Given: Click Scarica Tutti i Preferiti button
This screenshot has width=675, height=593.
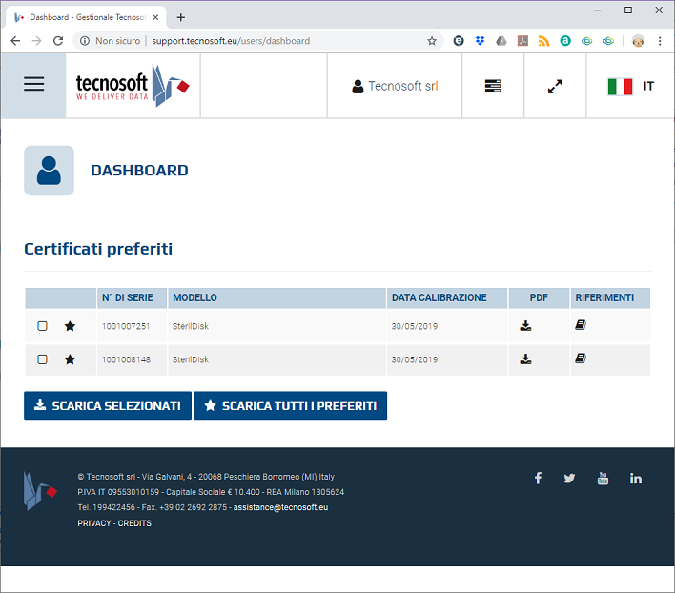Looking at the screenshot, I should tap(290, 406).
